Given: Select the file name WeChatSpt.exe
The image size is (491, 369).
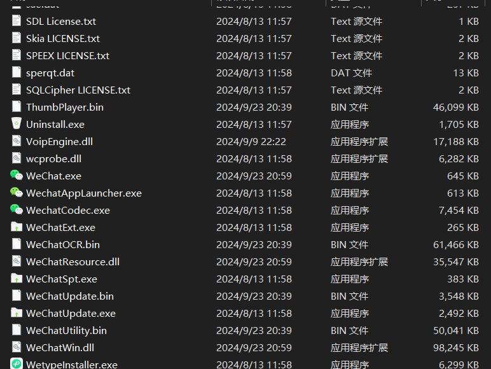Looking at the screenshot, I should [x=62, y=279].
